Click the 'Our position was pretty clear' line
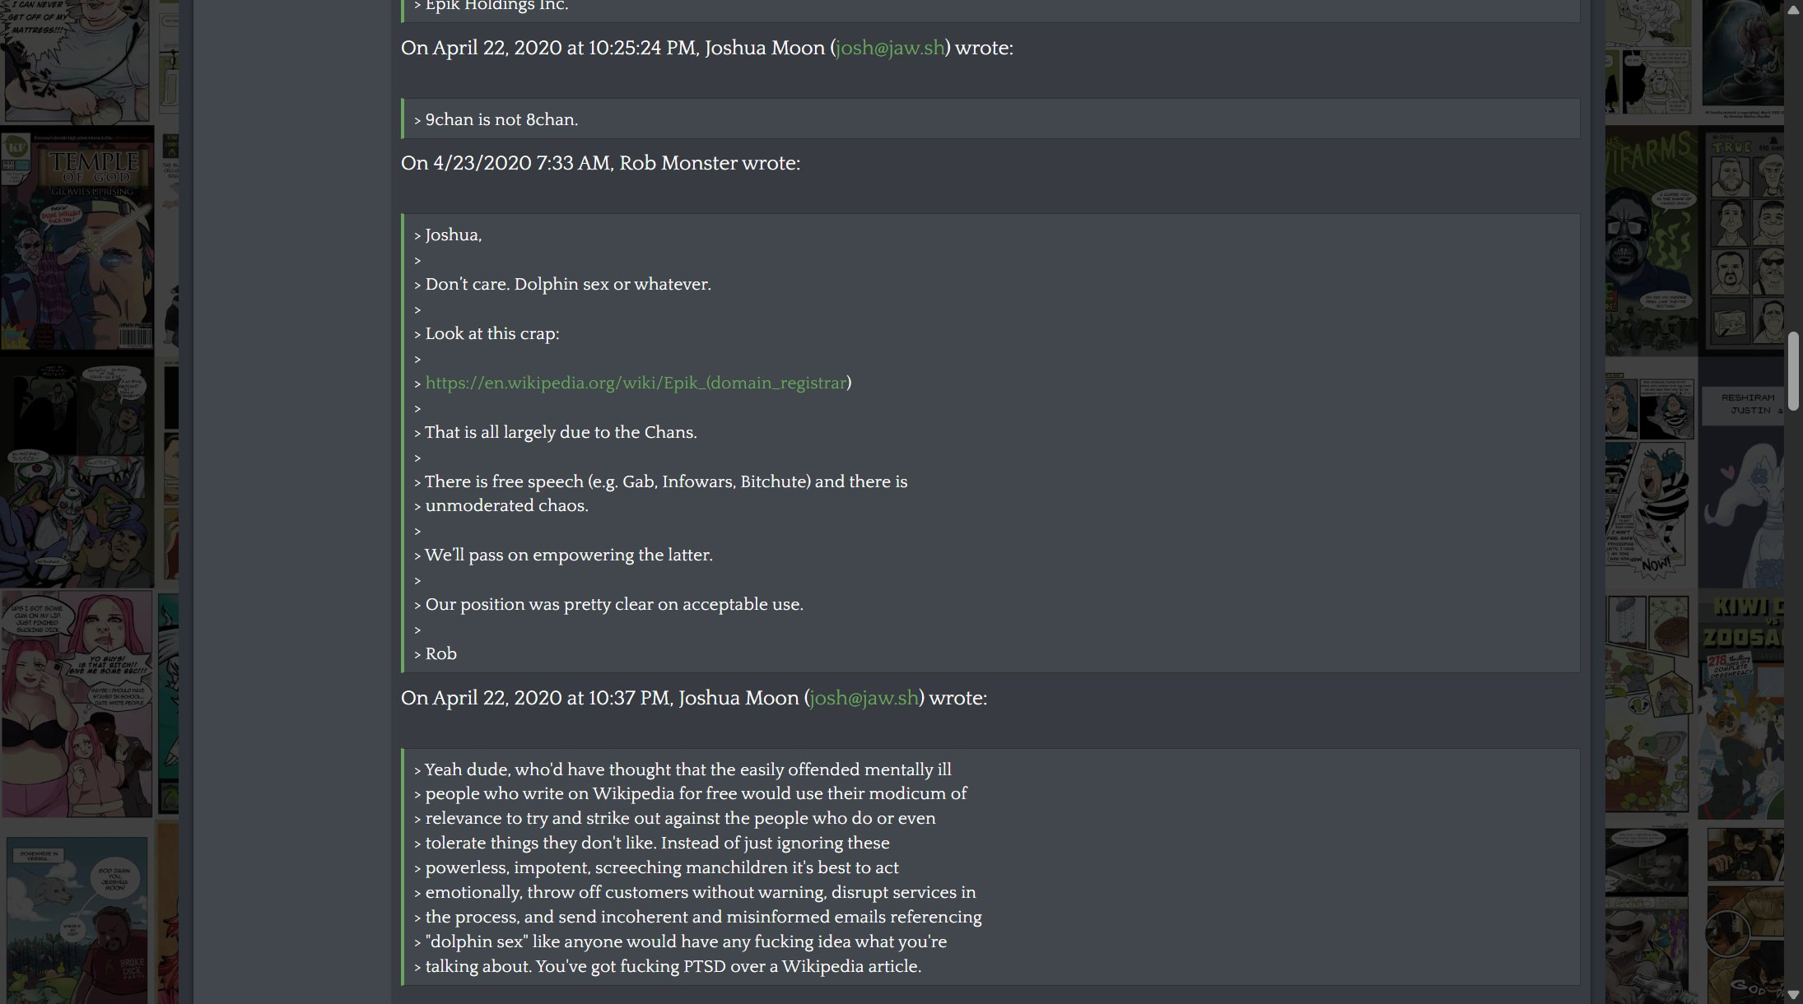 click(614, 604)
